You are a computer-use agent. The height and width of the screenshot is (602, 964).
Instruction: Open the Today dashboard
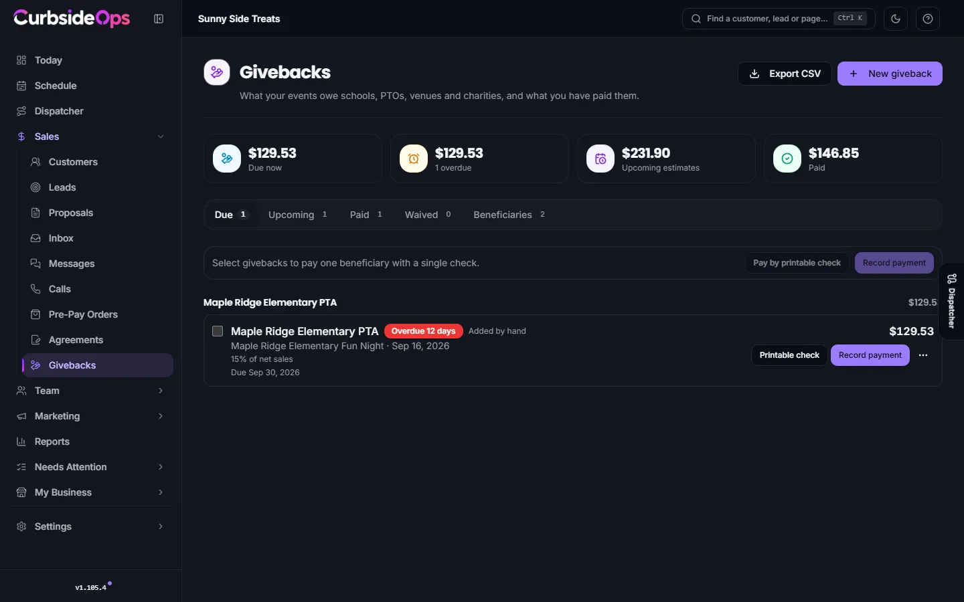click(x=90, y=60)
